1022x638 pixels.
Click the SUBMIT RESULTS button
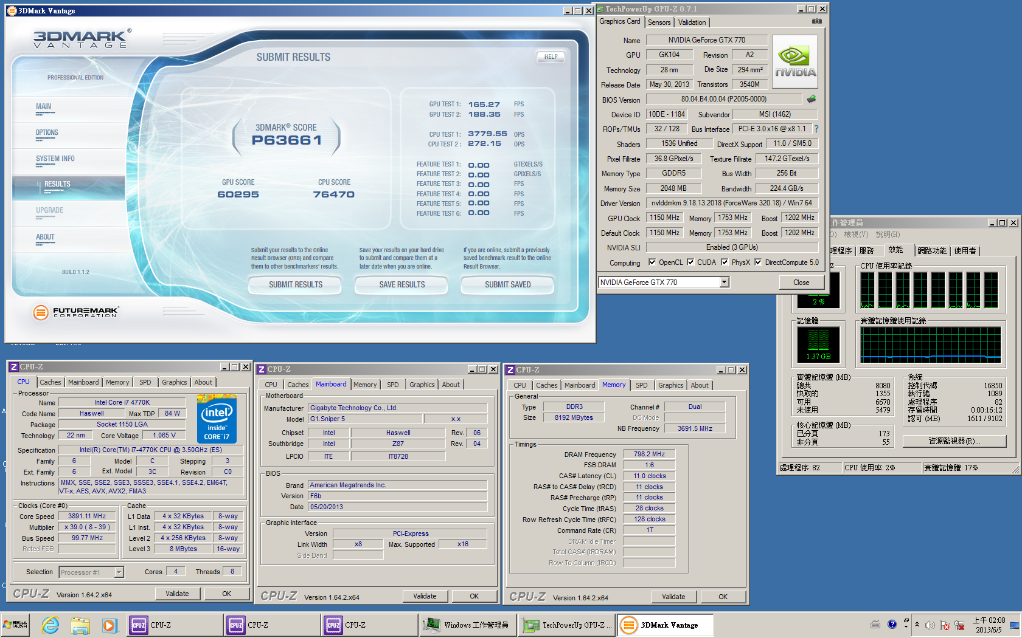pos(296,284)
